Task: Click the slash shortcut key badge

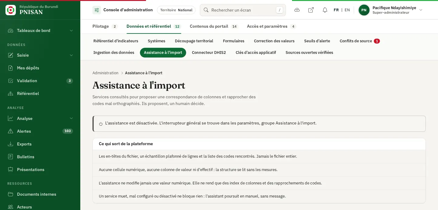Action: pyautogui.click(x=280, y=10)
